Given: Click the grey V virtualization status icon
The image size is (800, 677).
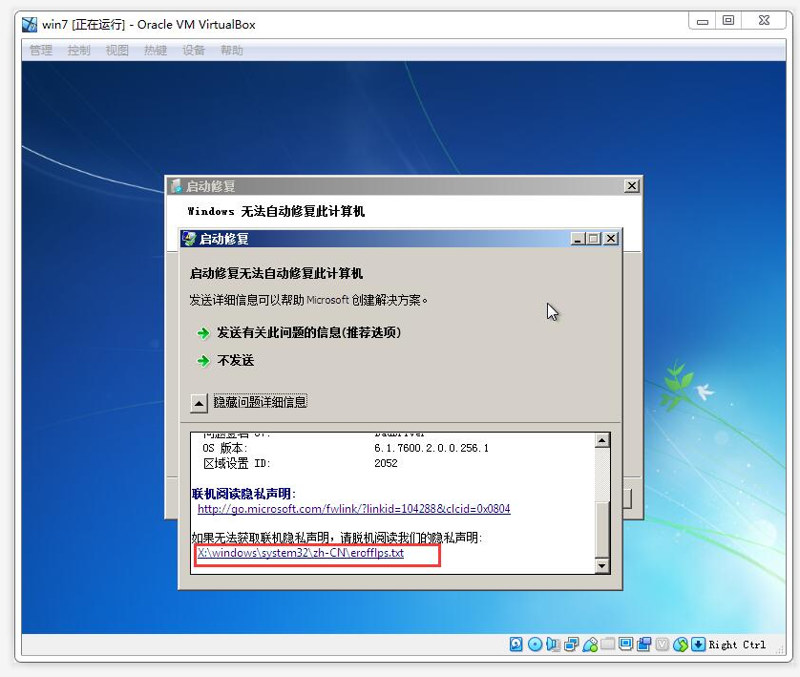Looking at the screenshot, I should point(662,645).
